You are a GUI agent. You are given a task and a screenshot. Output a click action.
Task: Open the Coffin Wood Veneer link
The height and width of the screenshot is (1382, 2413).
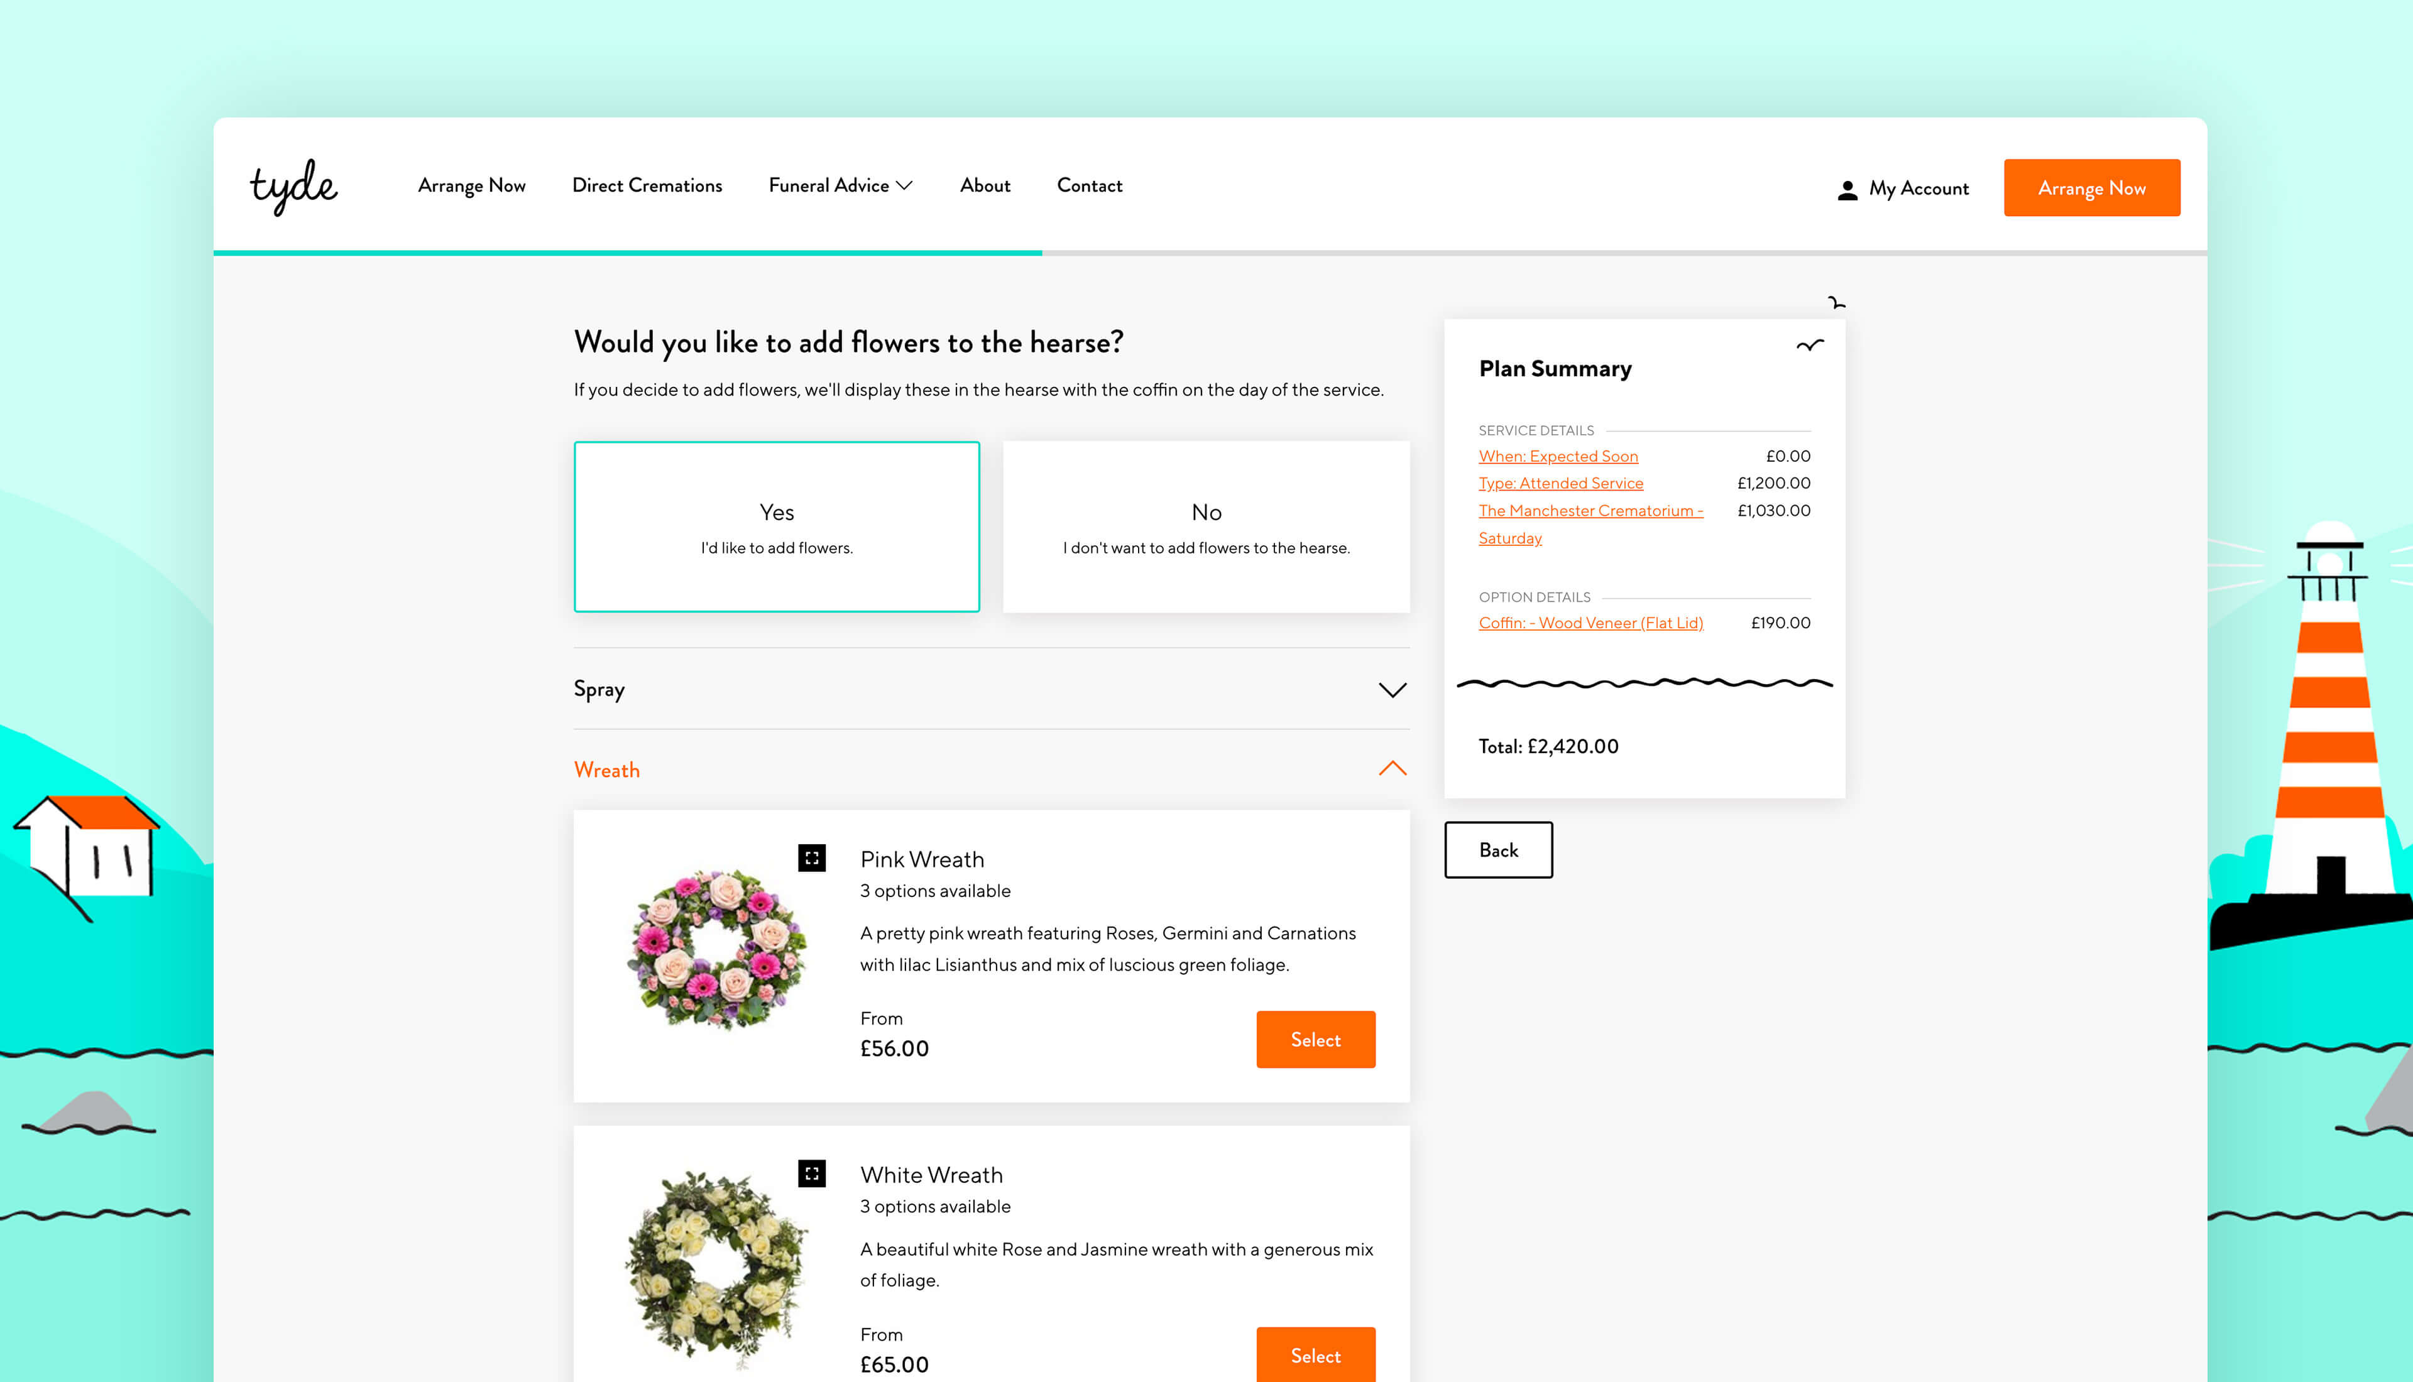pyautogui.click(x=1591, y=623)
